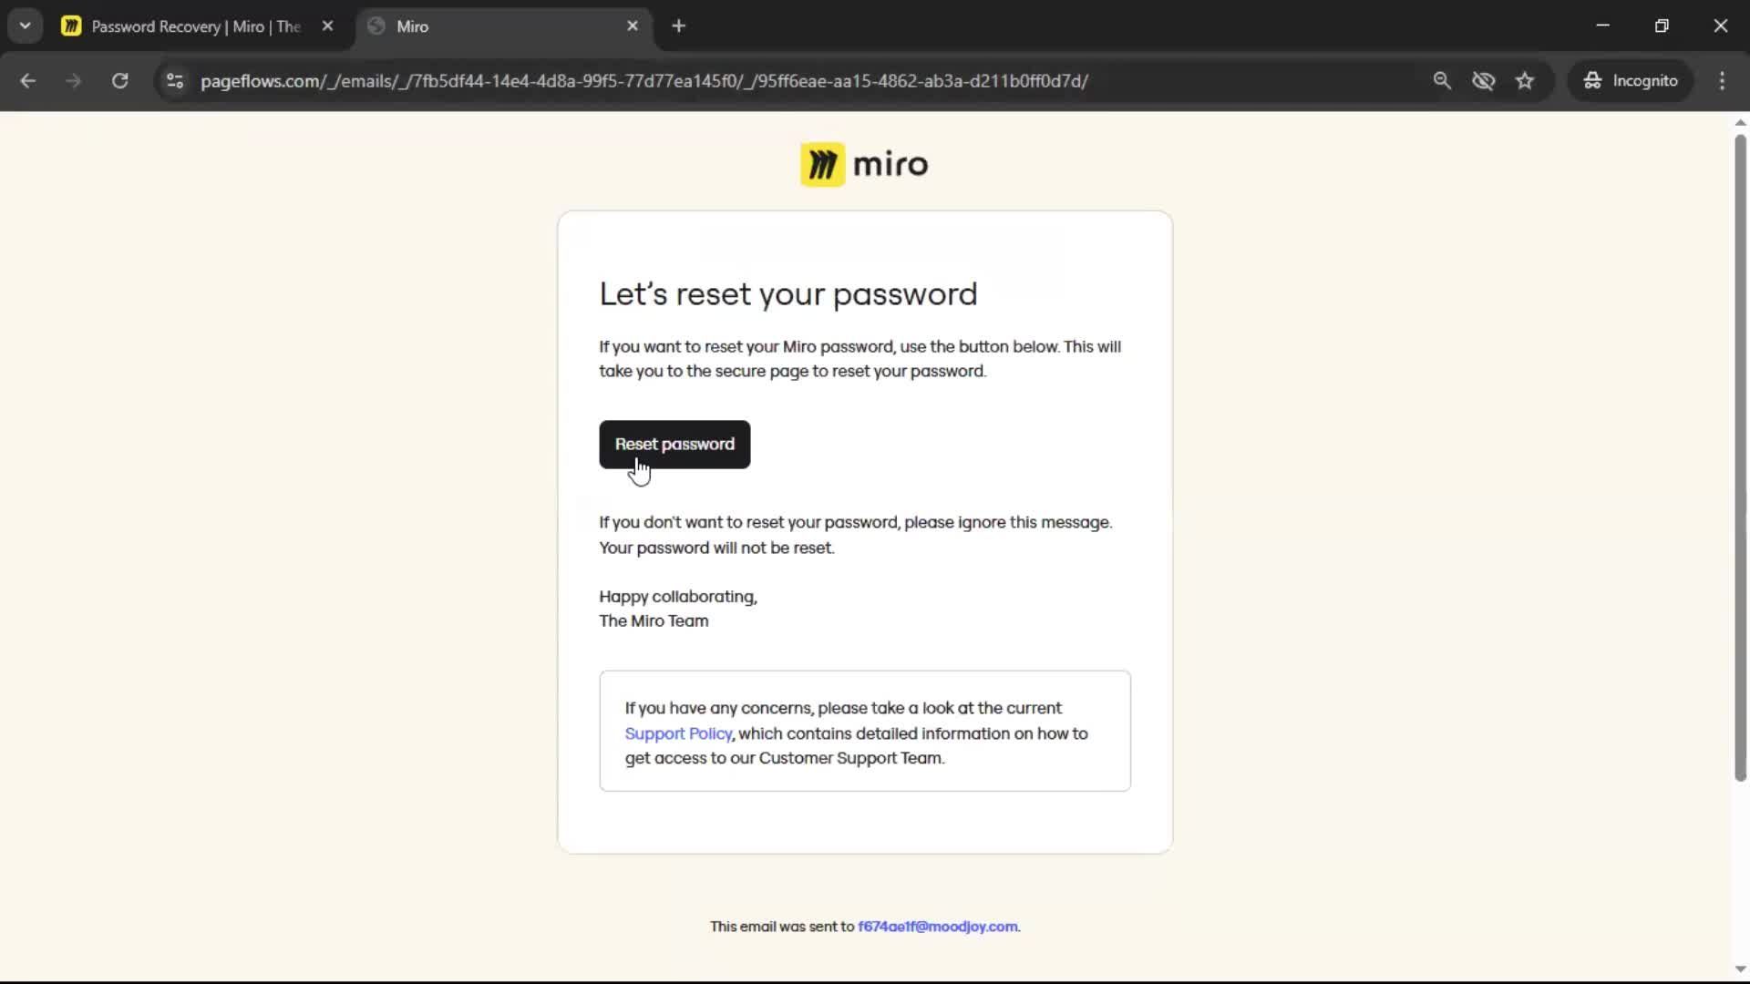Click the 'Happy collaborating,' text

(678, 597)
